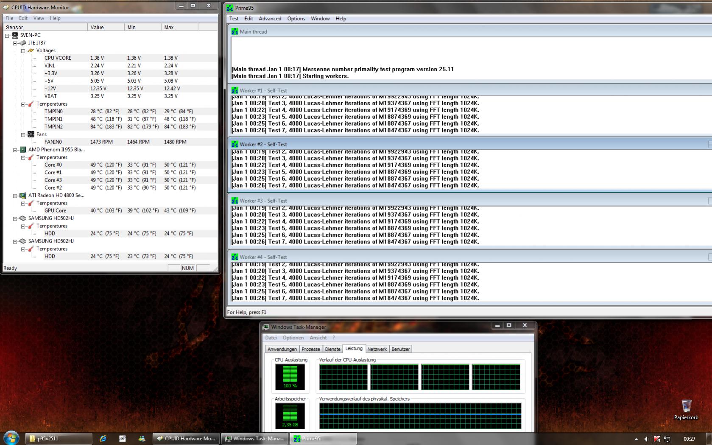Click the Value column header in Hardware Monitor
Screen dimensions: 712x445
[x=106, y=27]
